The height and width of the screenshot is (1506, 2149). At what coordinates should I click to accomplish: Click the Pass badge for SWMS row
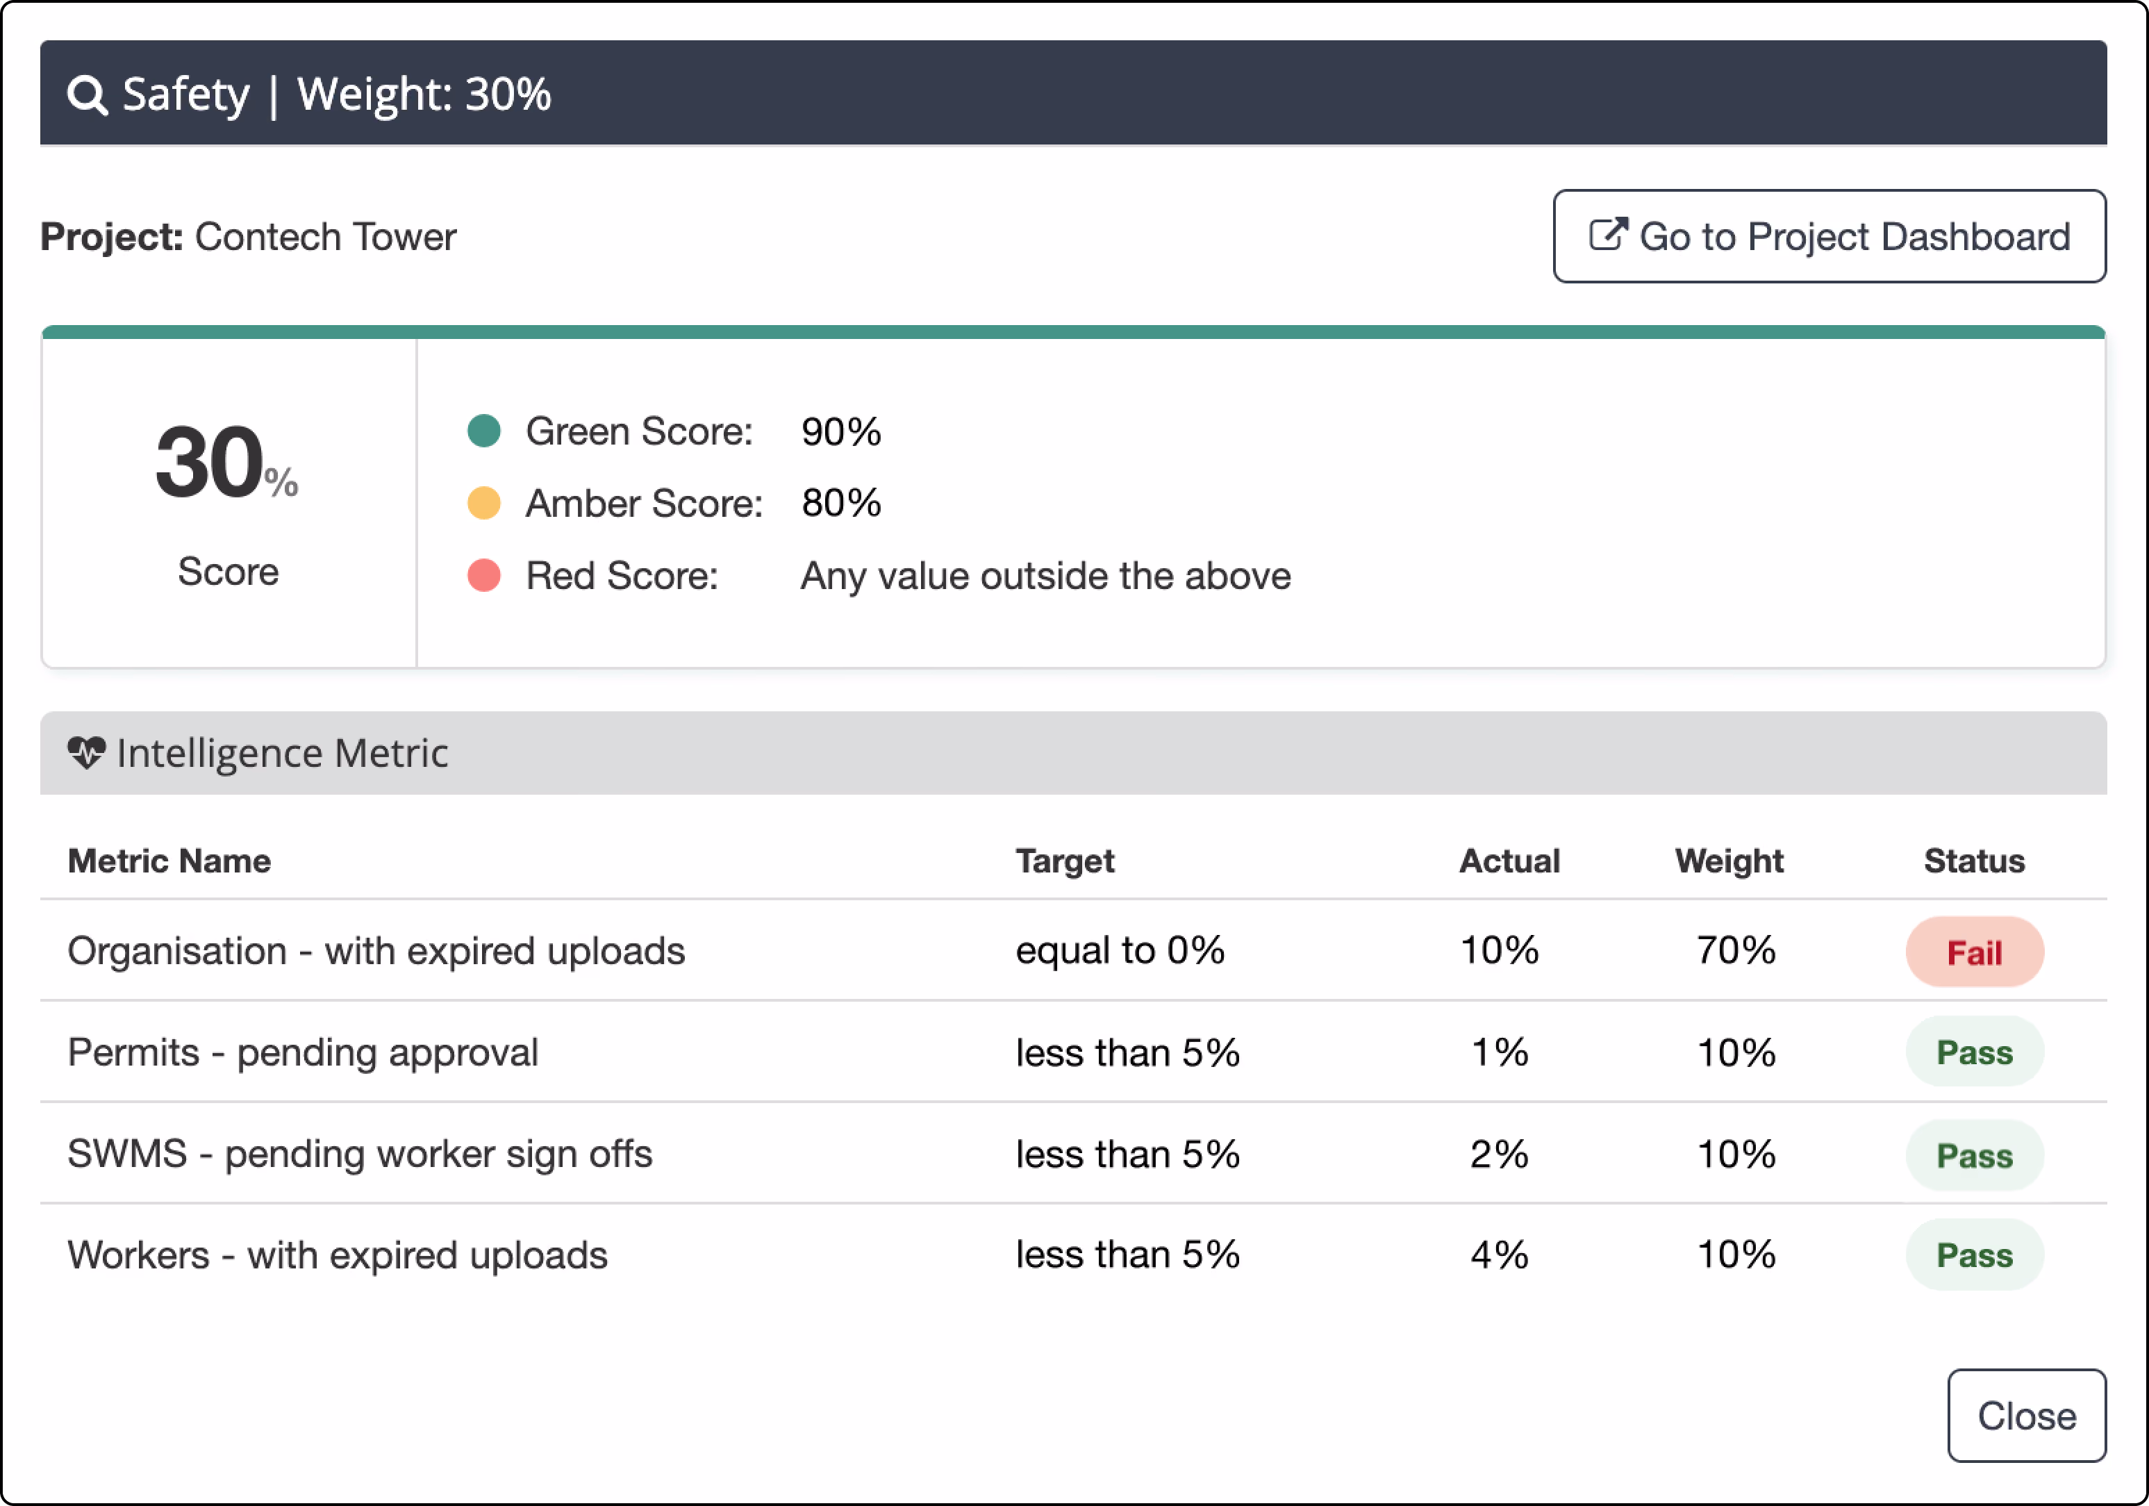coord(1974,1155)
